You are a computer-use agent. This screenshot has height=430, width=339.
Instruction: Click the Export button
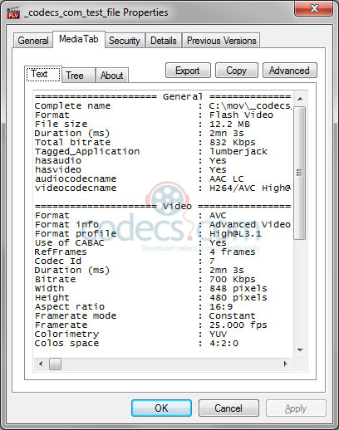click(x=188, y=71)
